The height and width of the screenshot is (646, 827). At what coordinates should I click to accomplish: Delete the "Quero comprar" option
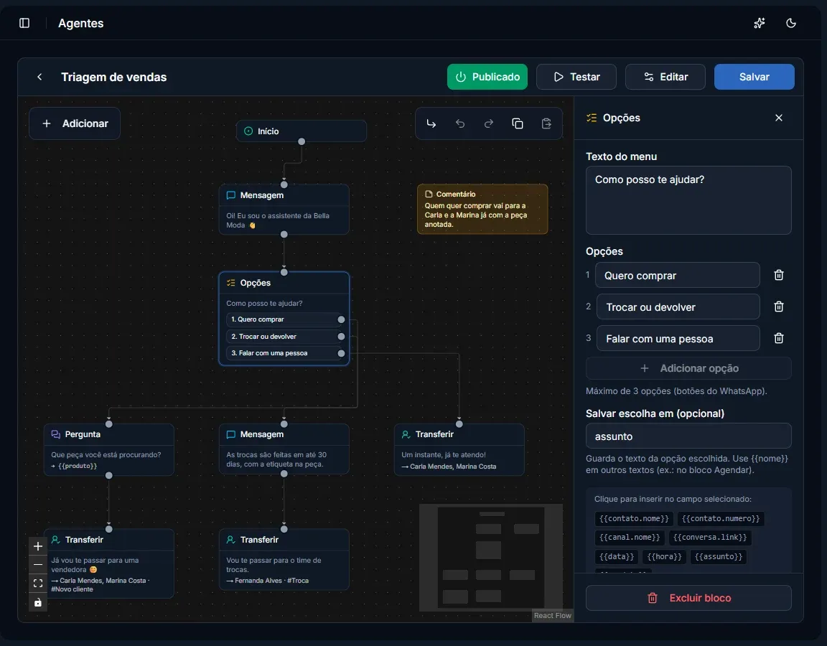click(x=778, y=276)
